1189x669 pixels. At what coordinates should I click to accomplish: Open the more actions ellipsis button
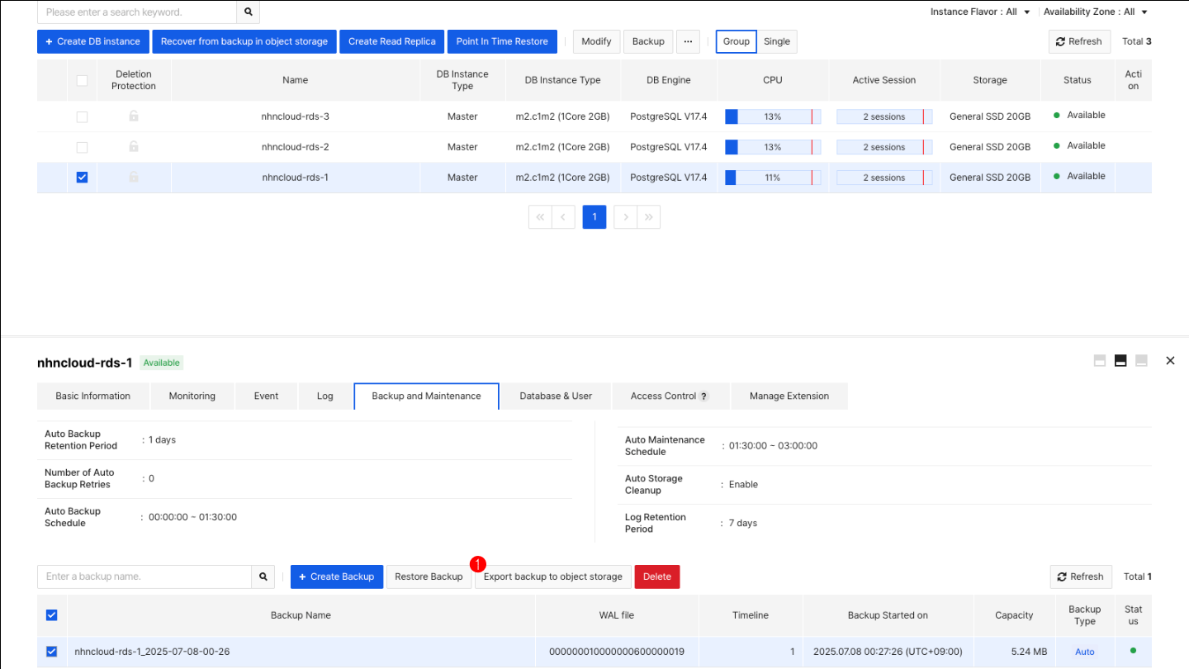coord(688,41)
